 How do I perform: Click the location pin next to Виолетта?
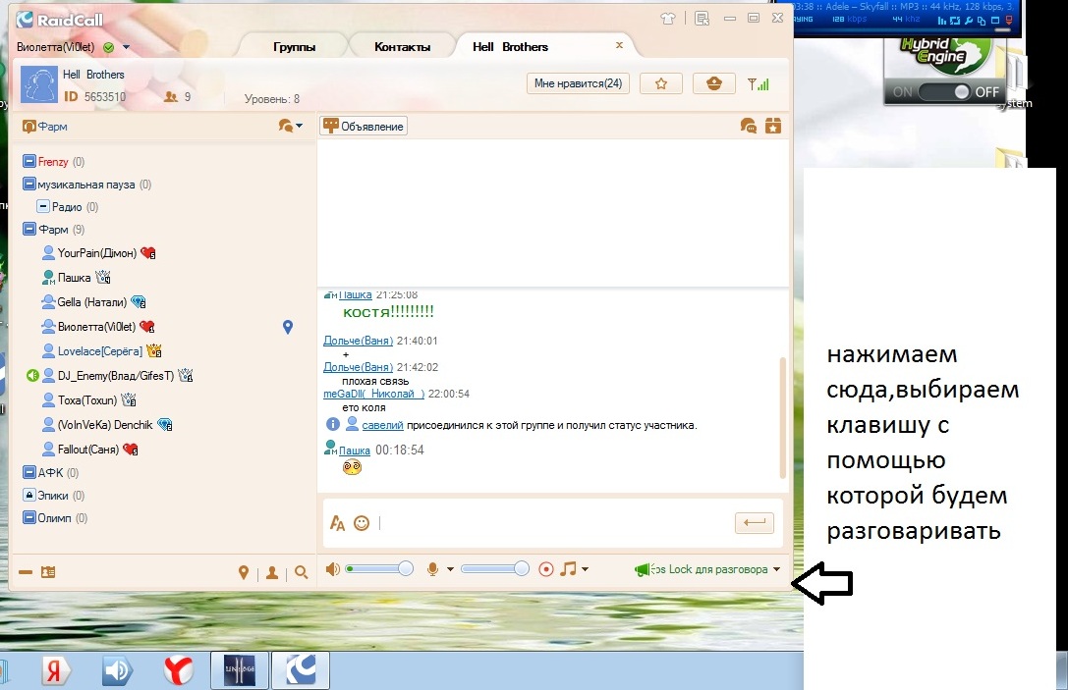[288, 327]
